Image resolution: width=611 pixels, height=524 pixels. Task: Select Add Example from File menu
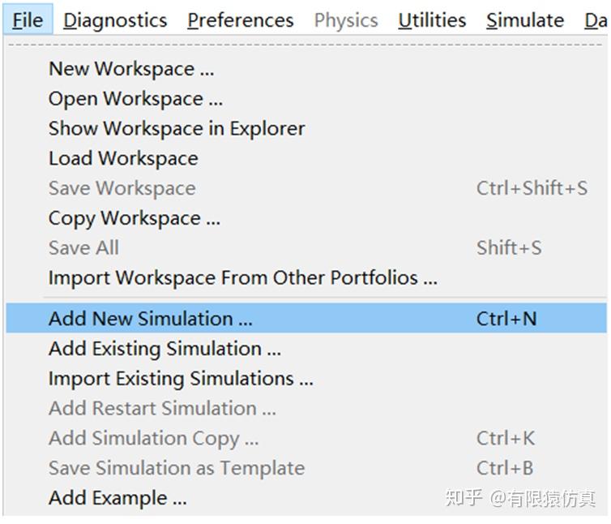coord(117,498)
